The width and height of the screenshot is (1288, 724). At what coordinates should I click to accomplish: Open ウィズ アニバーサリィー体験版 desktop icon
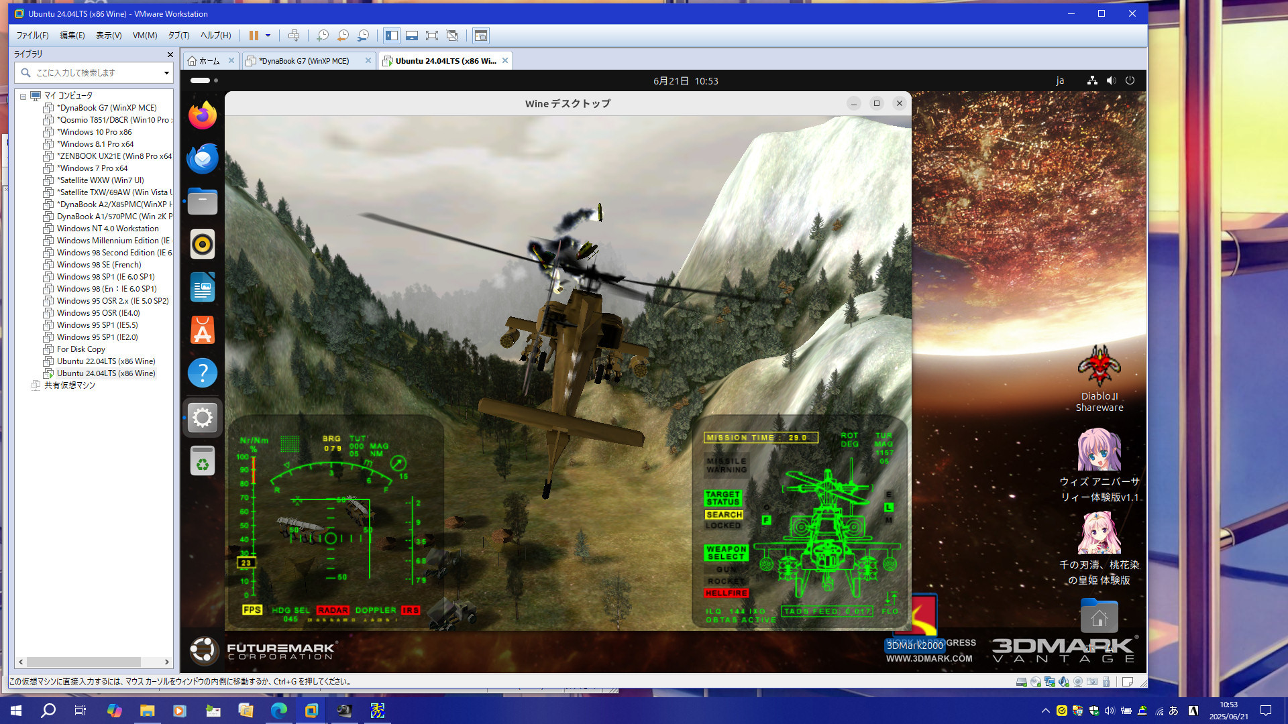point(1099,466)
